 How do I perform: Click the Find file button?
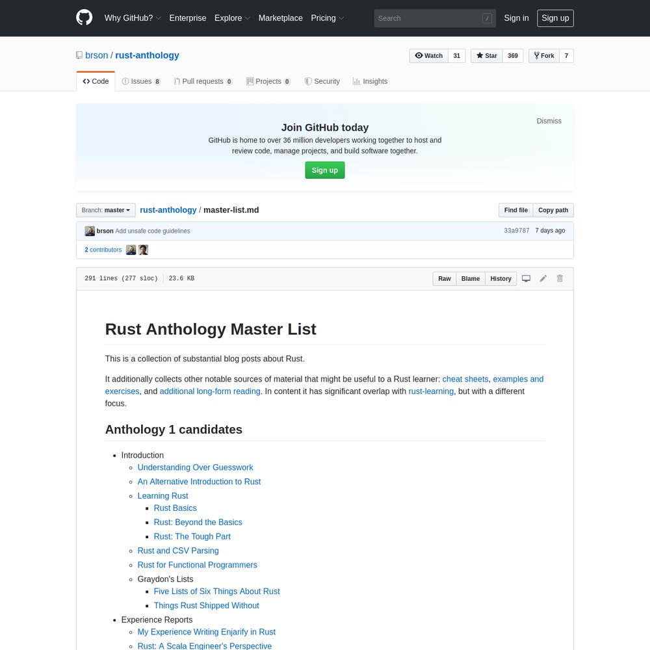[515, 210]
